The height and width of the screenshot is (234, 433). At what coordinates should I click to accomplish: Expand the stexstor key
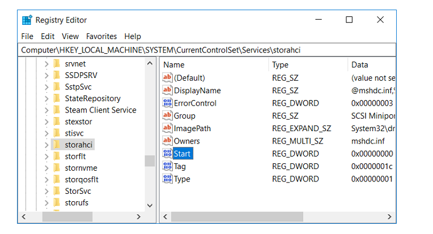46,122
